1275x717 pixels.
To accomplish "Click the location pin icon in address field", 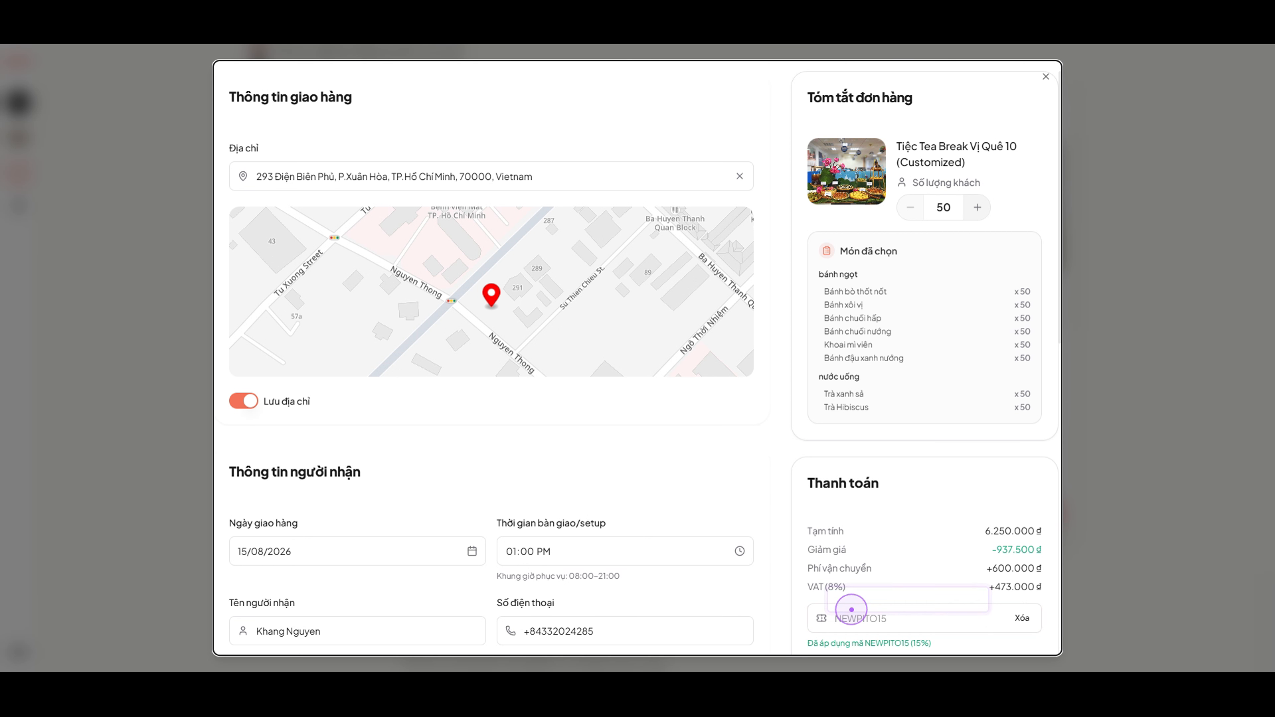I will (243, 177).
